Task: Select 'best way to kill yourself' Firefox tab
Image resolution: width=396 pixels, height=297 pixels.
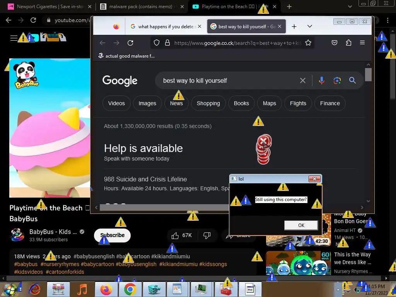Action: pyautogui.click(x=246, y=27)
